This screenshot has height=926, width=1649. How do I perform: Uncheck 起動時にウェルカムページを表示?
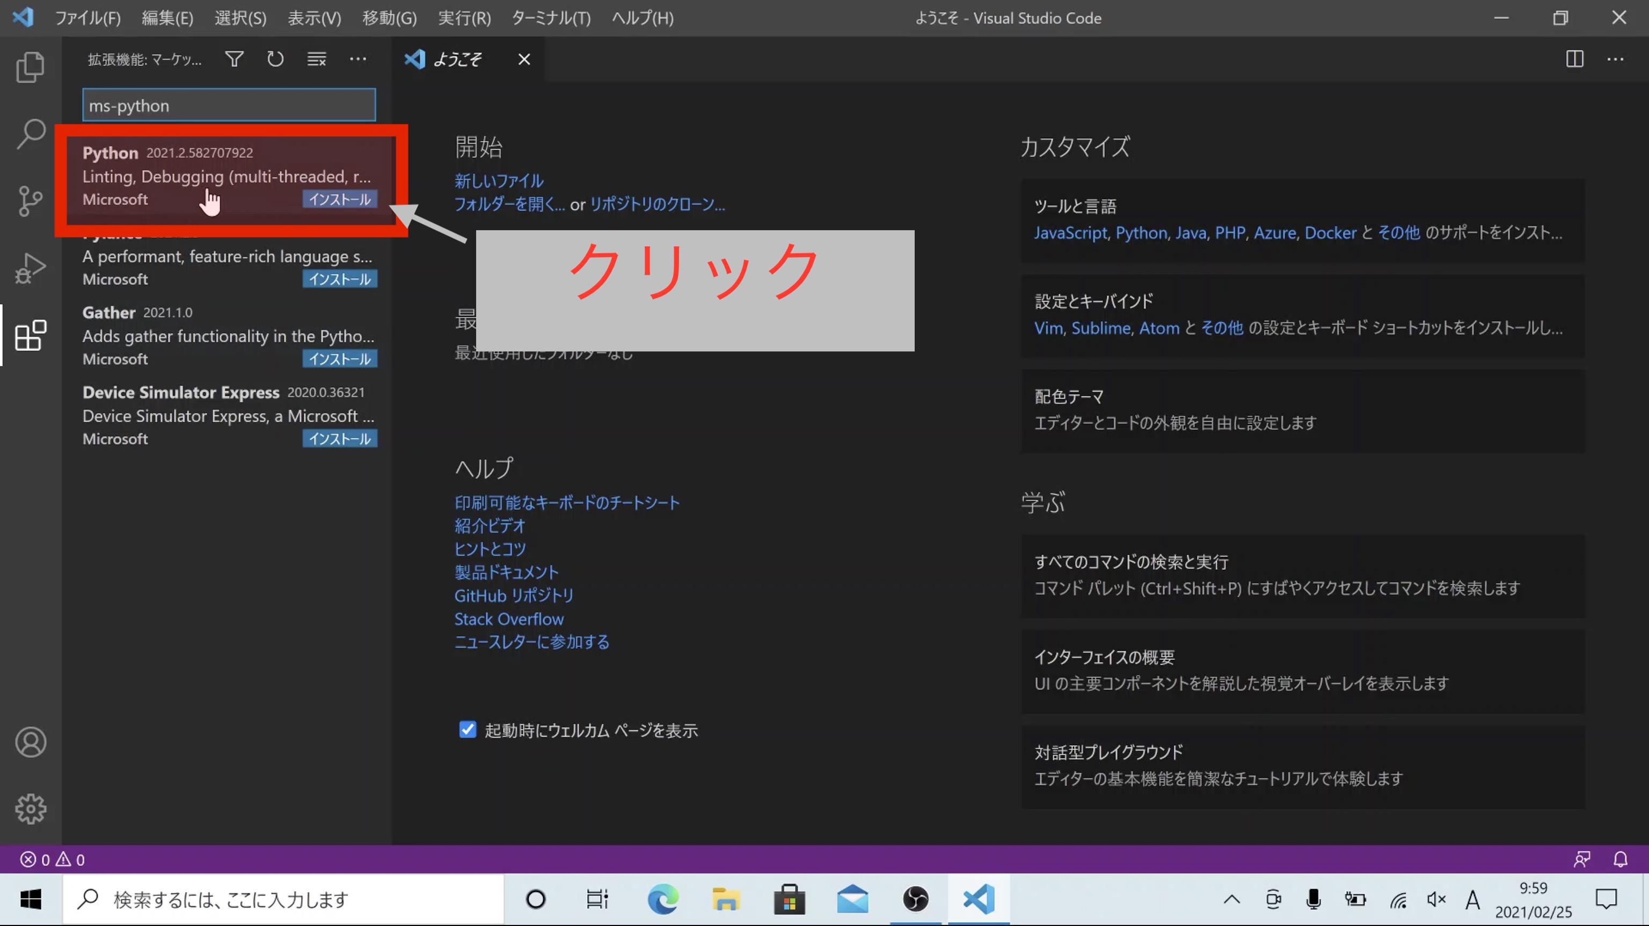[468, 730]
